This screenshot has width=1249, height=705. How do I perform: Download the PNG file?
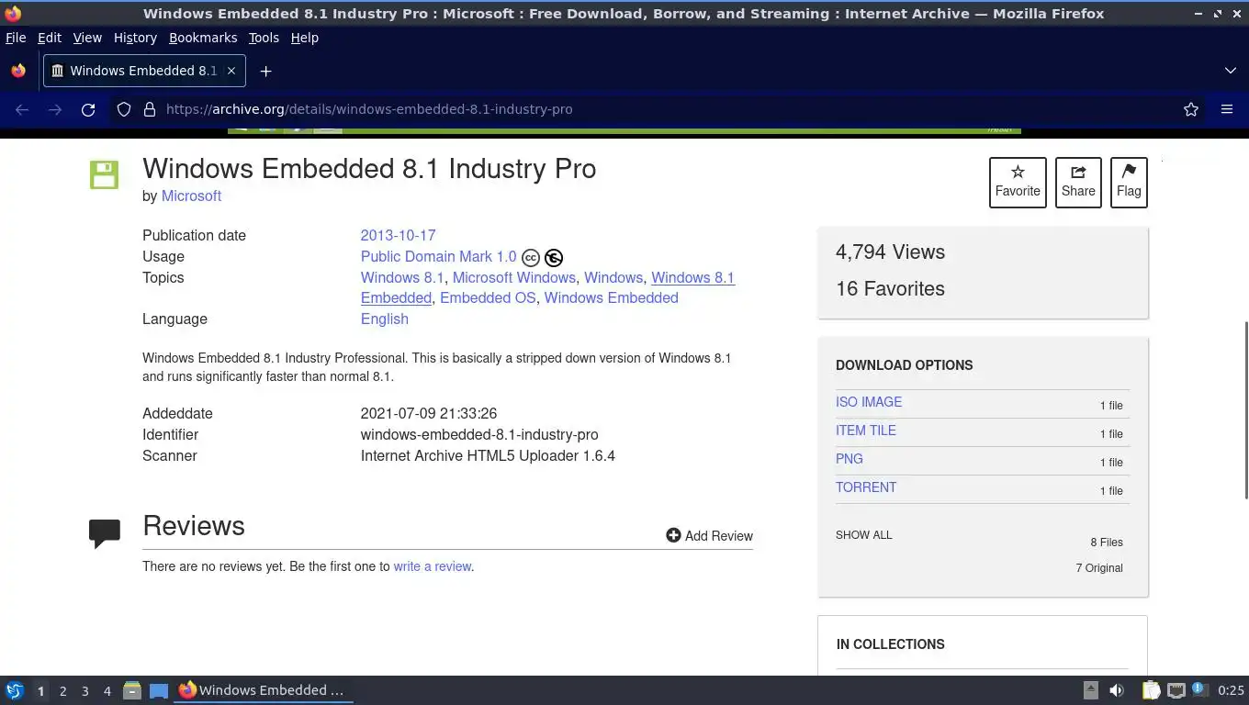850,459
